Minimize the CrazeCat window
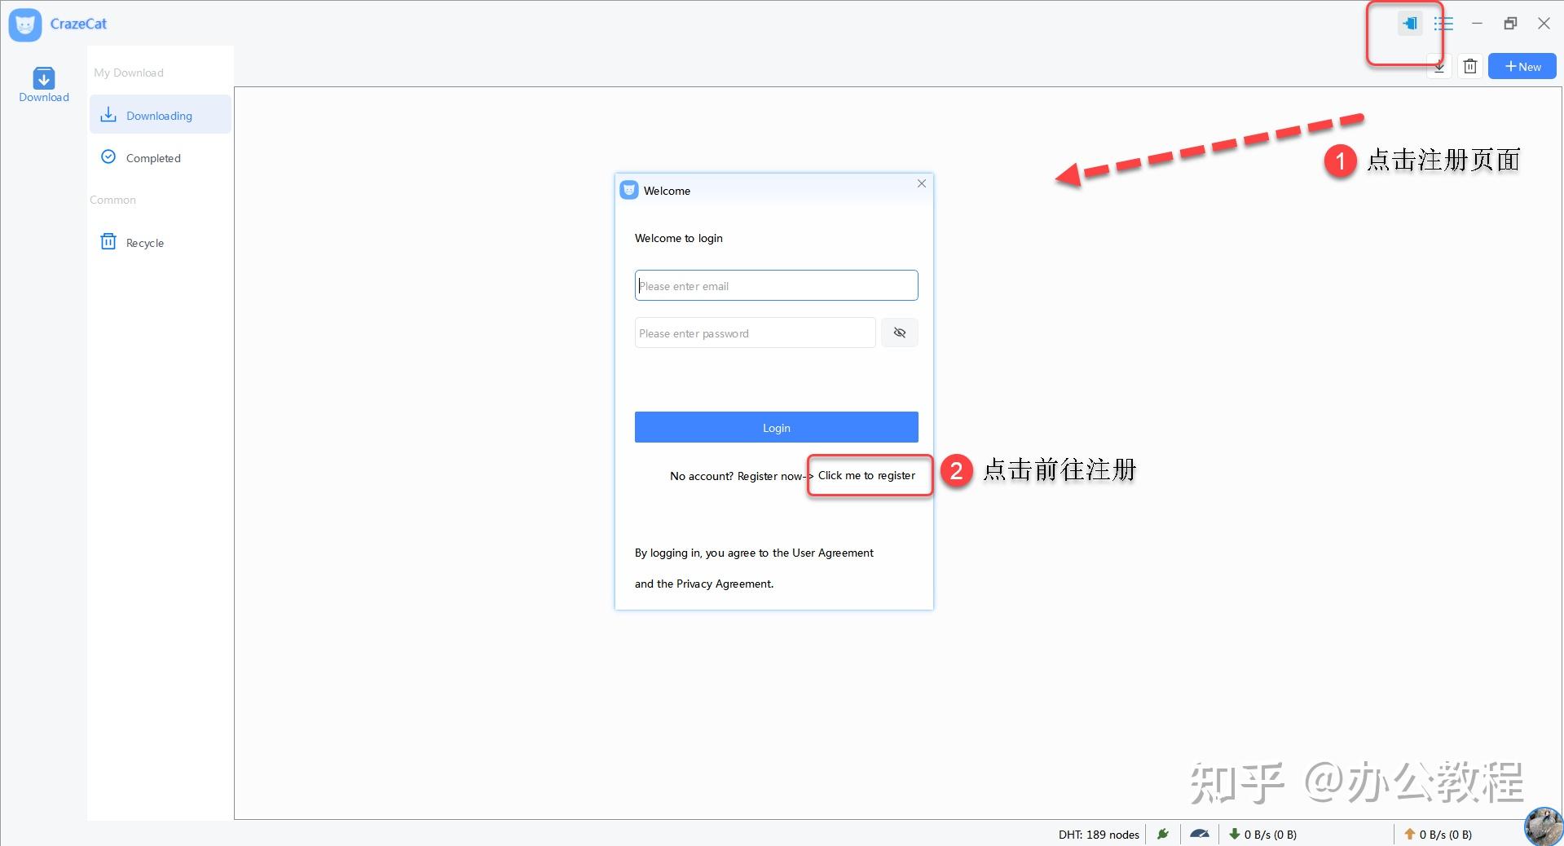The height and width of the screenshot is (846, 1564). tap(1477, 24)
